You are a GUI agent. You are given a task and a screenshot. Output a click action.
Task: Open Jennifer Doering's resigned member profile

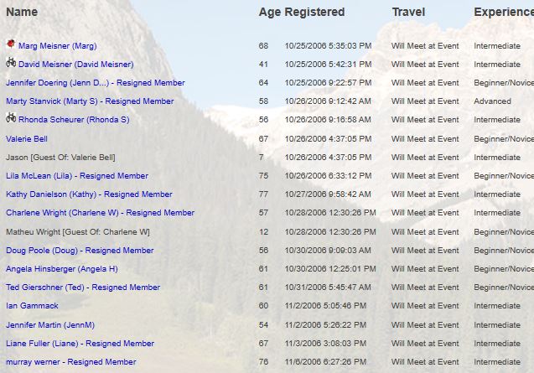pyautogui.click(x=95, y=83)
